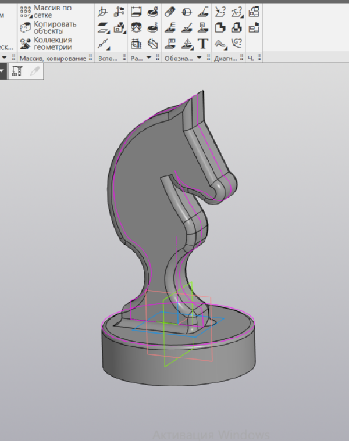The height and width of the screenshot is (441, 349).
Task: Create an offset plane via parallelogram icon
Action: point(104,28)
